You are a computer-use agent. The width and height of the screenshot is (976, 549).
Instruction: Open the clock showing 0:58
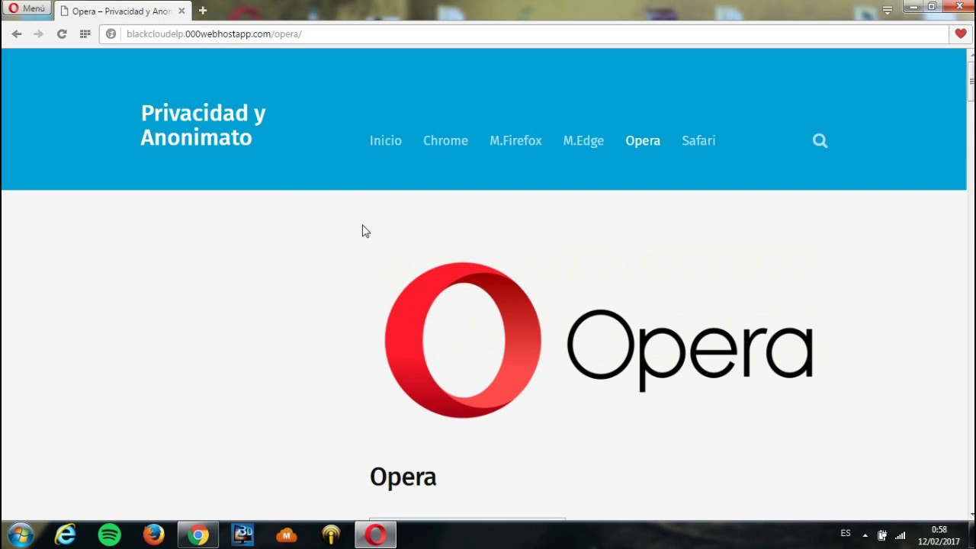(x=939, y=535)
